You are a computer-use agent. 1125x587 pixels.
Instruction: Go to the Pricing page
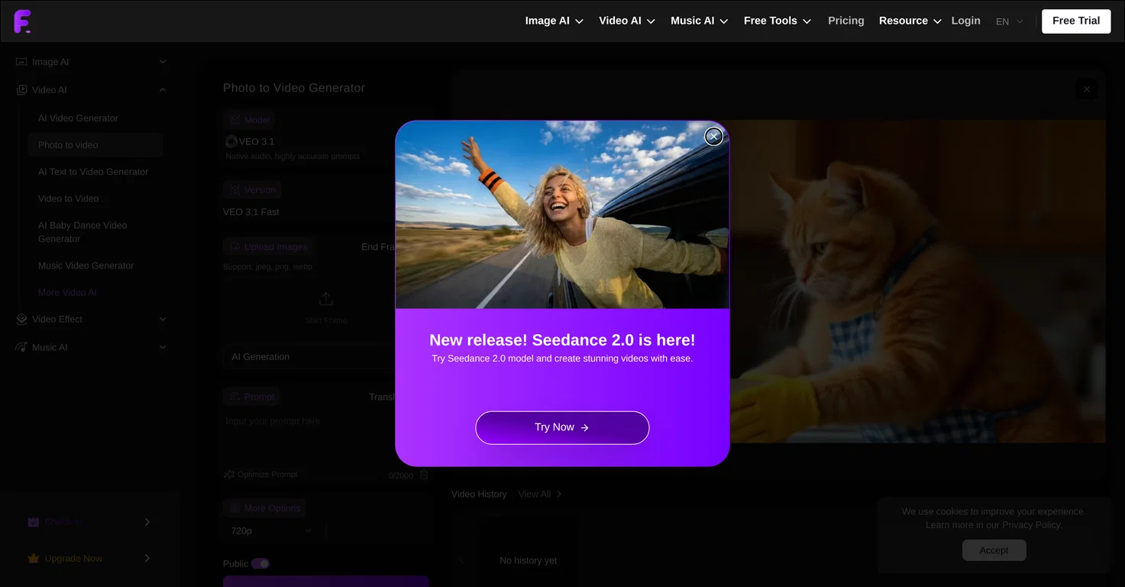(x=846, y=21)
